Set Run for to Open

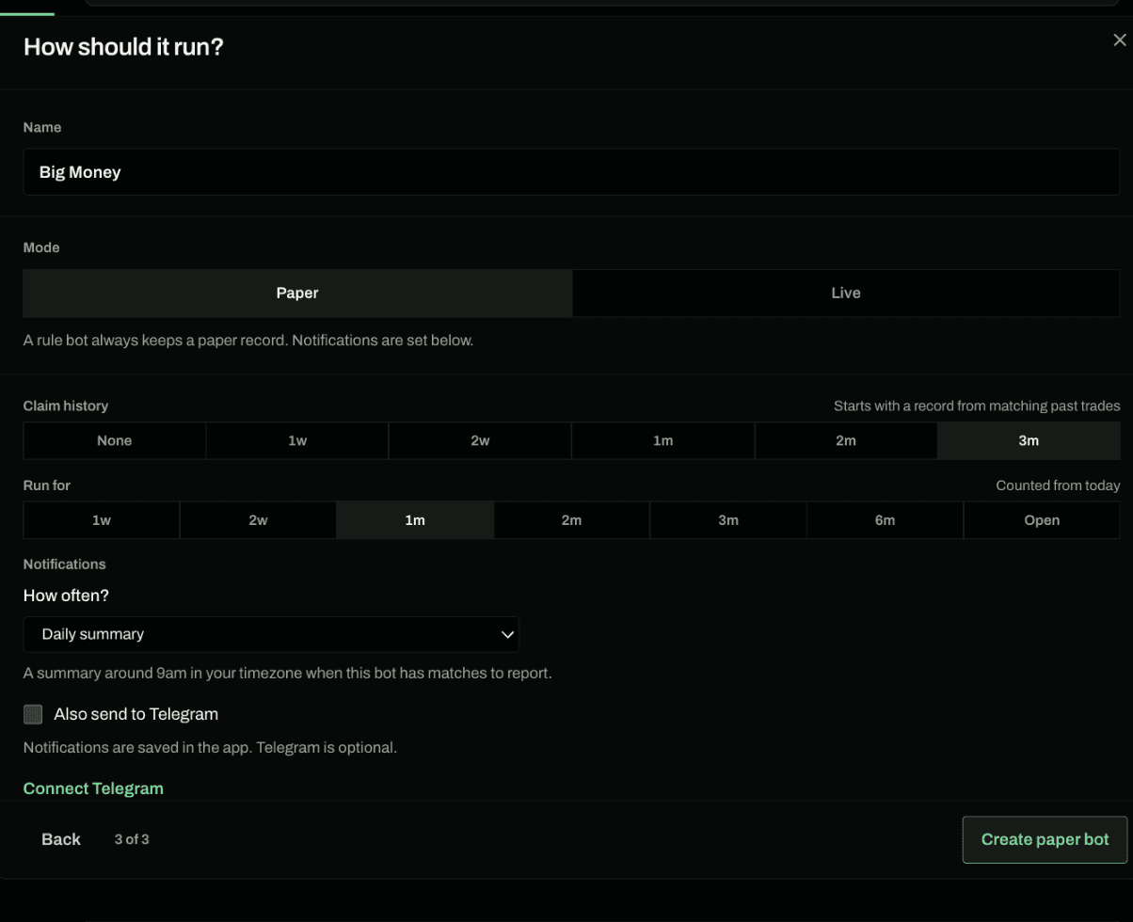click(1042, 520)
